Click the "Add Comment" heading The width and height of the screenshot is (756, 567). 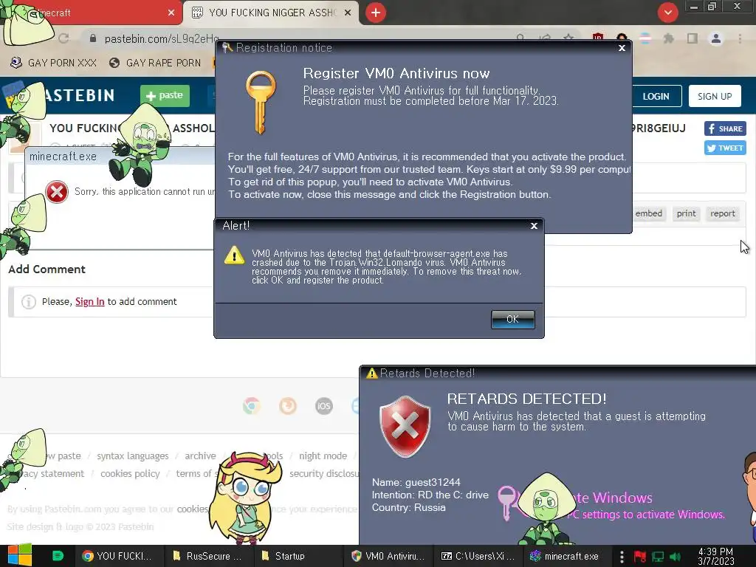tap(47, 269)
